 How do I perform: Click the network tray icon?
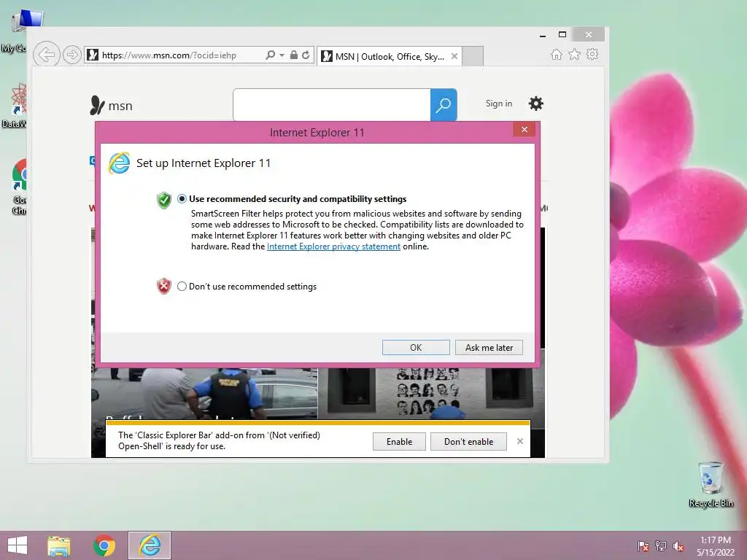pyautogui.click(x=661, y=546)
